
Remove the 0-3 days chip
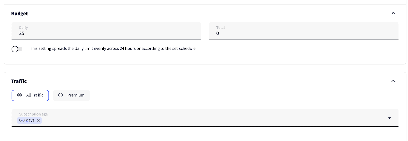pyautogui.click(x=39, y=120)
